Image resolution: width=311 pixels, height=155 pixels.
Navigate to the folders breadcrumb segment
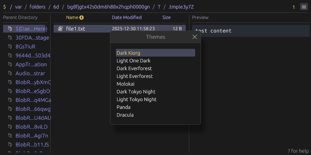[x=37, y=7]
